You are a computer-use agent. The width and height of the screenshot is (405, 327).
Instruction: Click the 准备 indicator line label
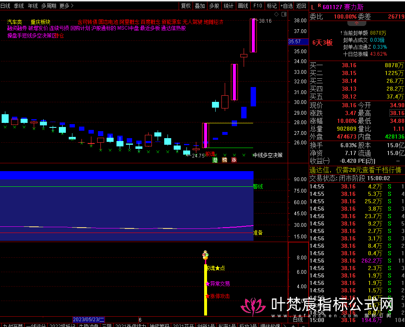click(x=258, y=233)
